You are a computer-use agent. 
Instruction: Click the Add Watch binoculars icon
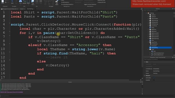pos(57,1)
